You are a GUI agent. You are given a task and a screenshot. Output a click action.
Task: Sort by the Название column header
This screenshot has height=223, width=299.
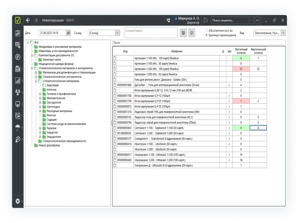[x=176, y=51]
